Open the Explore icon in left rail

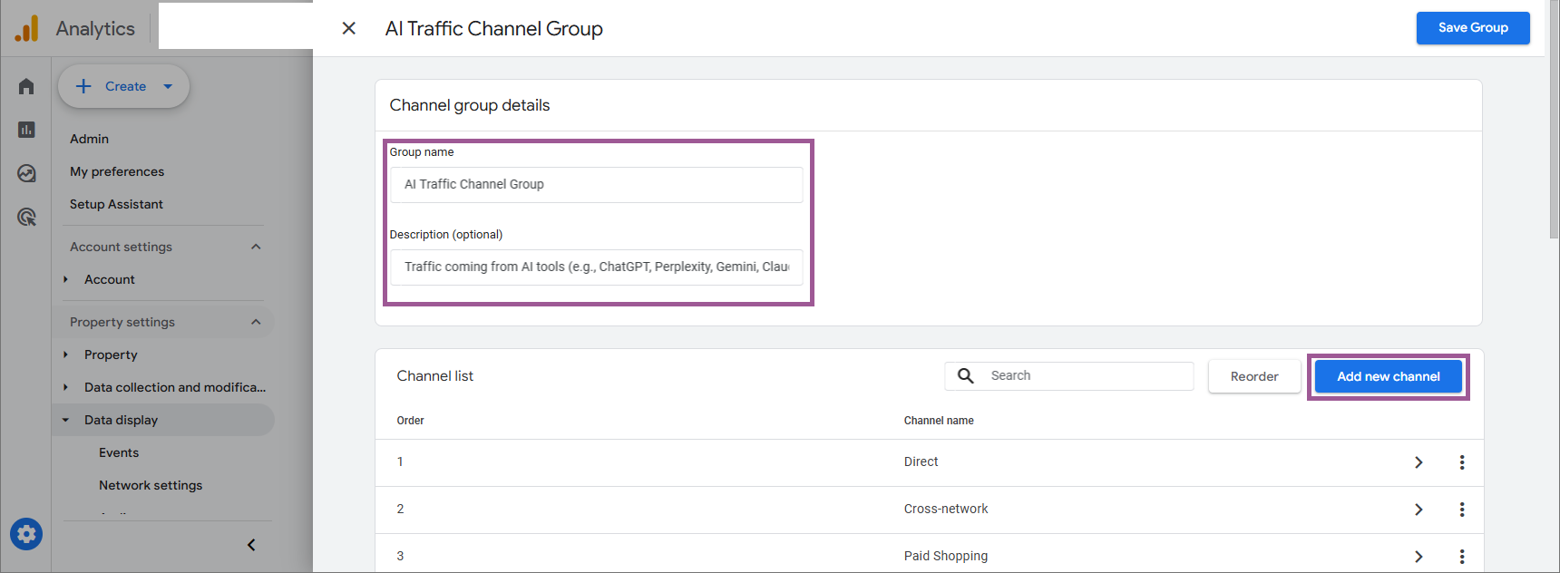pos(26,173)
